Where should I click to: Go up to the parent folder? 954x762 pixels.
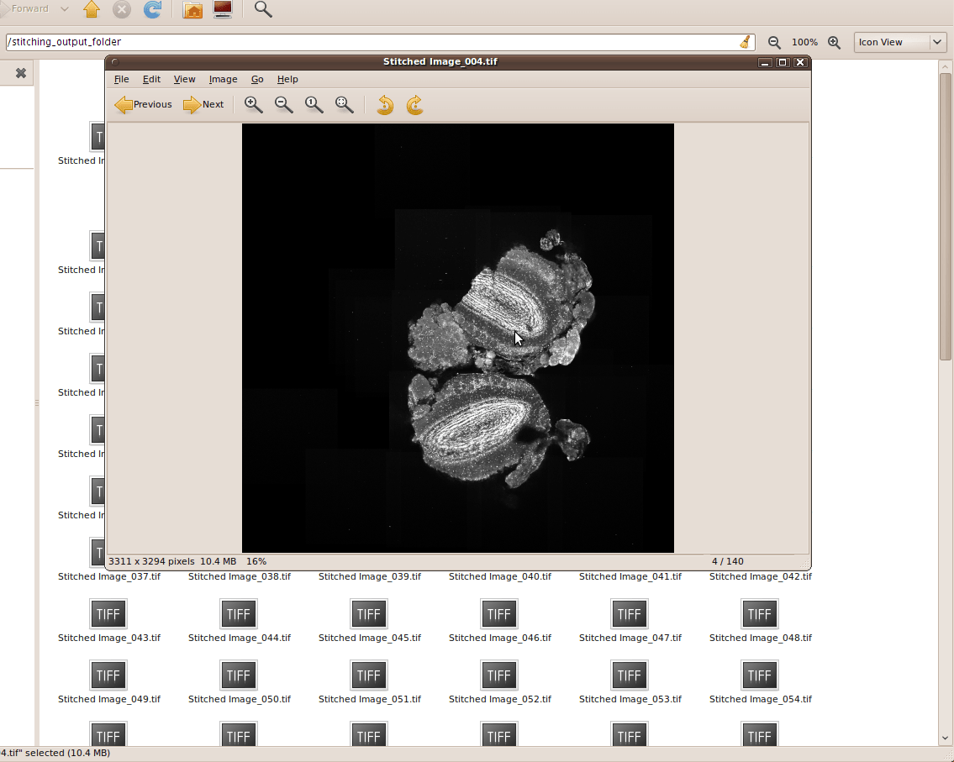pyautogui.click(x=91, y=10)
